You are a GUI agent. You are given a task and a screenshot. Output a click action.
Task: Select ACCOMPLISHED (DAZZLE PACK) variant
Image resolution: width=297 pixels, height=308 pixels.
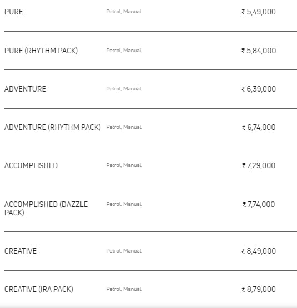(46, 209)
